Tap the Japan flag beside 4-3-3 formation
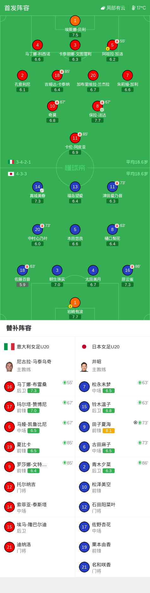 (x=11, y=174)
